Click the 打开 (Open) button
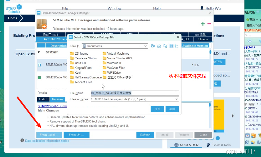Image resolution: width=261 pixels, height=157 pixels. (x=157, y=109)
